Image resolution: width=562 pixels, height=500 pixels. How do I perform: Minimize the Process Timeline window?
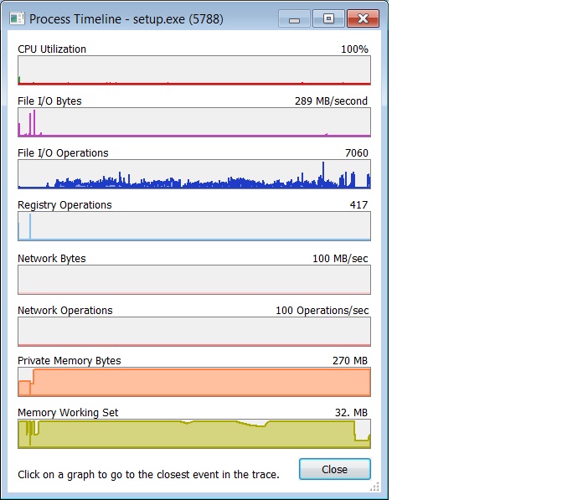[294, 18]
